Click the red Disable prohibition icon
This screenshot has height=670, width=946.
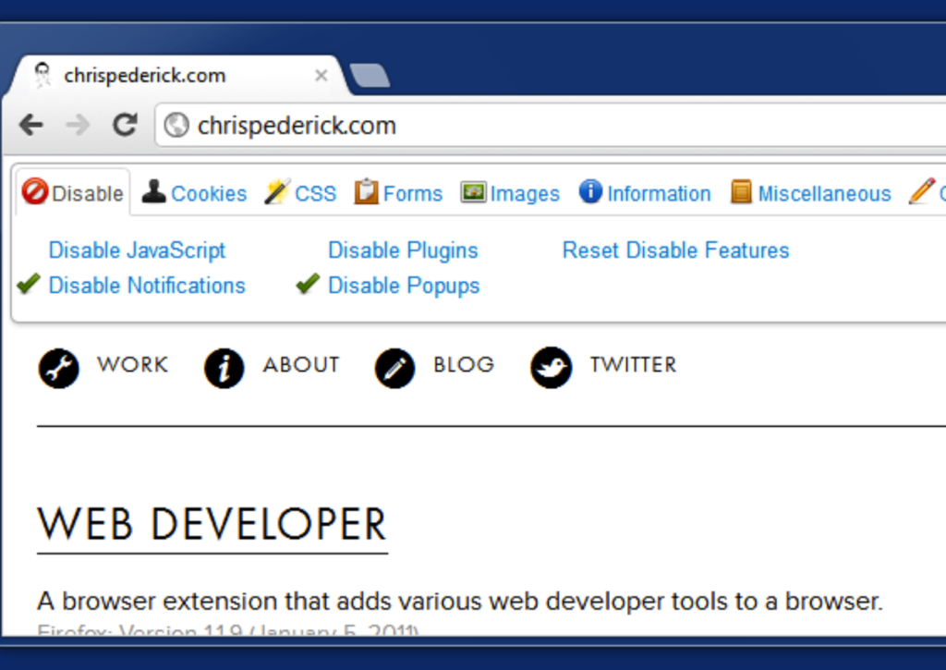pos(34,192)
